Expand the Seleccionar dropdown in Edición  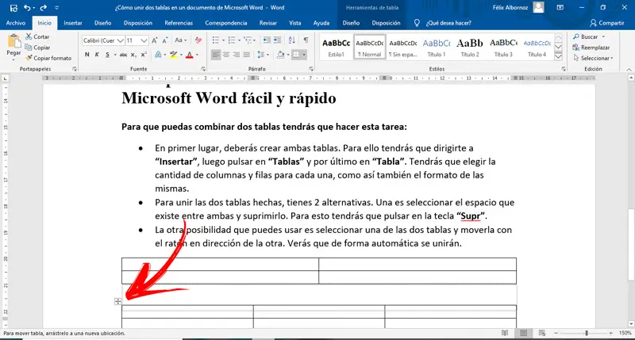(592, 58)
